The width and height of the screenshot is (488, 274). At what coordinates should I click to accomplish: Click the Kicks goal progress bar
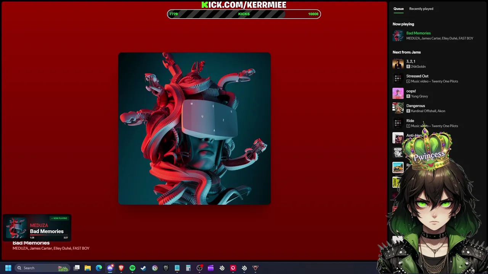(x=244, y=14)
